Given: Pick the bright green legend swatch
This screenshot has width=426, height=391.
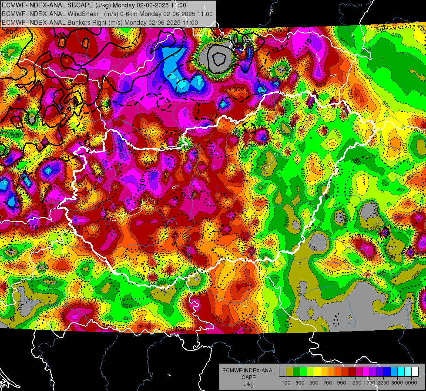Looking at the screenshot, I should 303,372.
